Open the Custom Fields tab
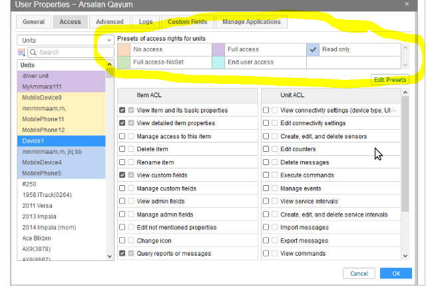Image resolution: width=430 pixels, height=289 pixels. [x=187, y=22]
